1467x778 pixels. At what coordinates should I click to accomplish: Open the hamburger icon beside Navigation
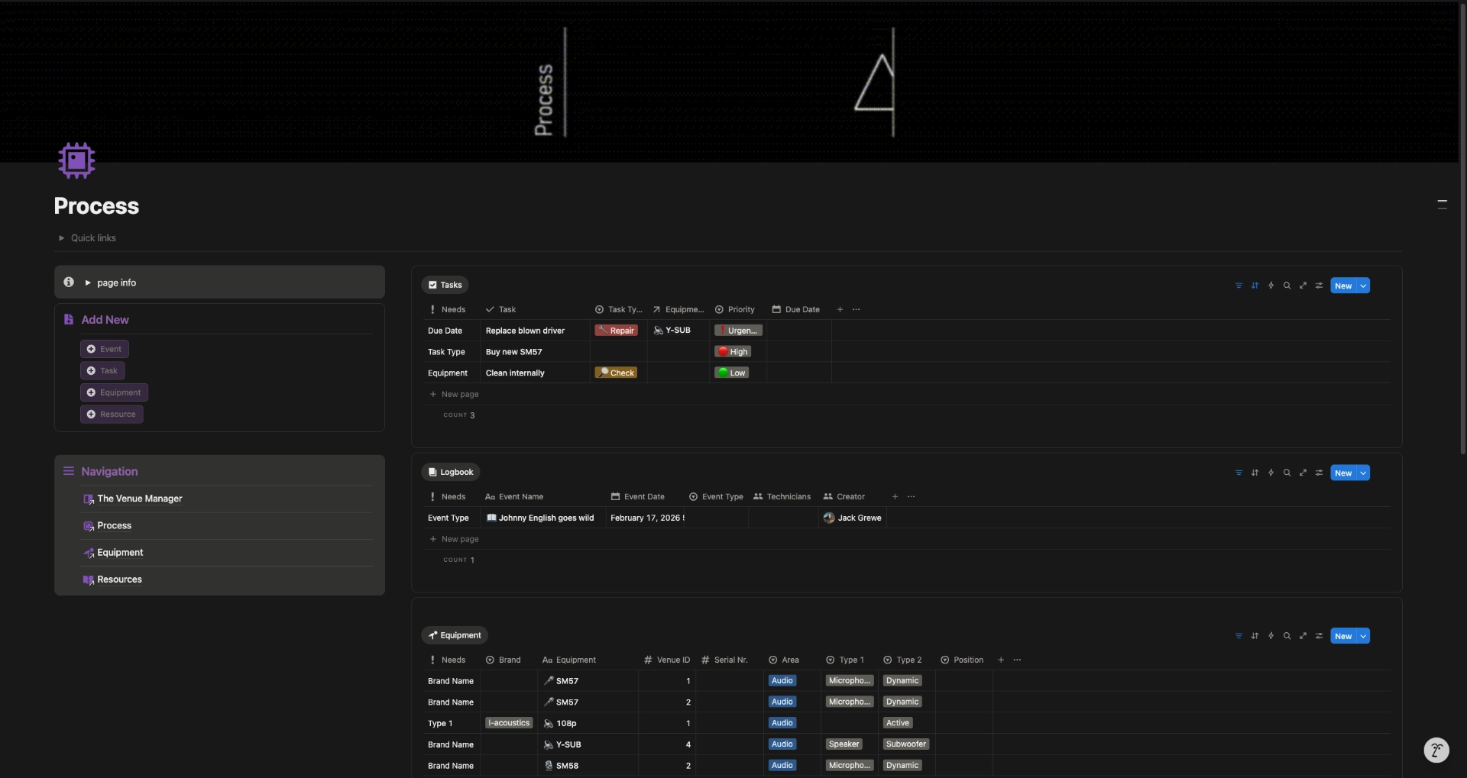click(68, 470)
